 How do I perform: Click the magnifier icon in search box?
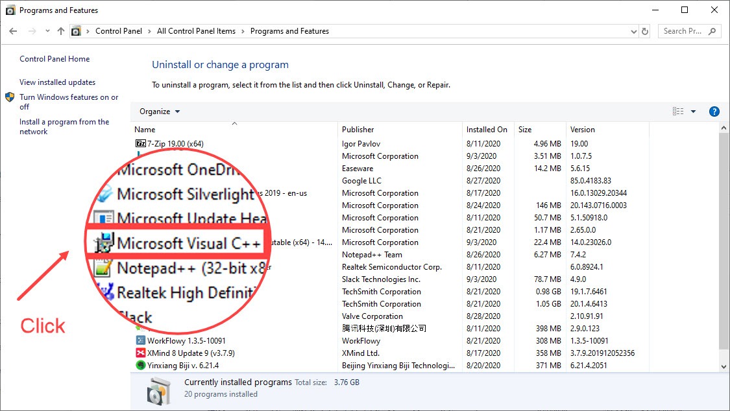[x=712, y=31]
